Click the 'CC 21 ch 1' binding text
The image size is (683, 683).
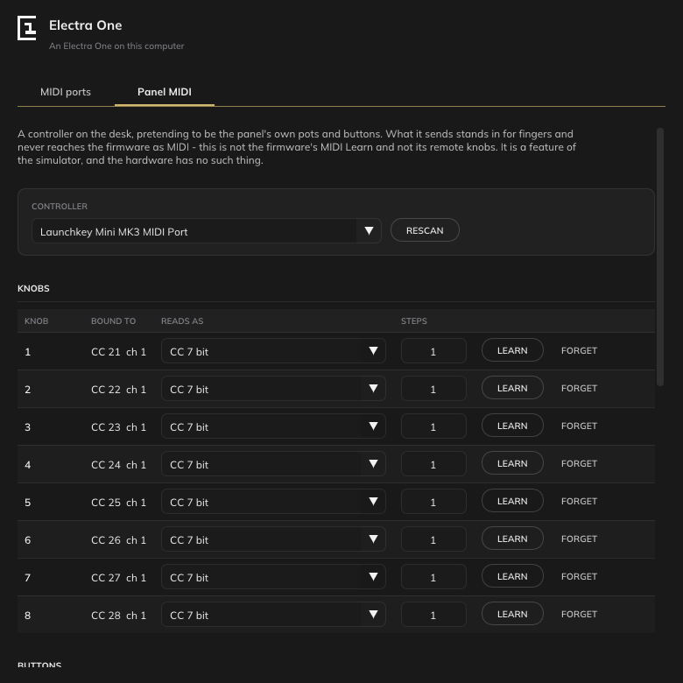(x=118, y=351)
